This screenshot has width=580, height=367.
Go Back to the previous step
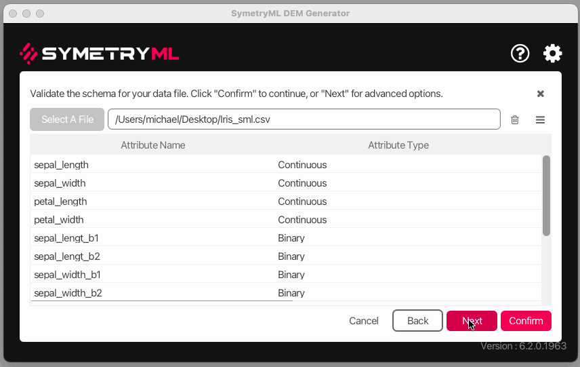coord(417,321)
